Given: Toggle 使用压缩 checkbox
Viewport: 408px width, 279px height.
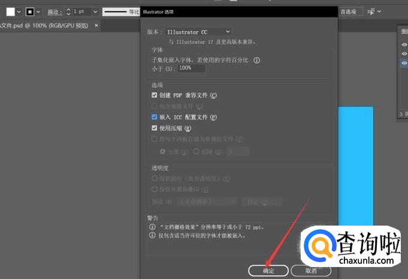Looking at the screenshot, I should click(155, 128).
